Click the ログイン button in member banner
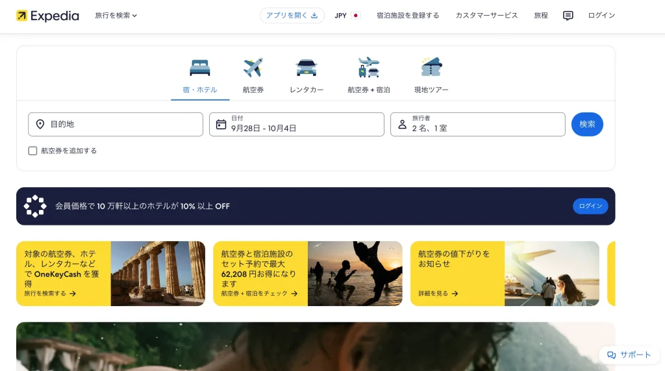The height and width of the screenshot is (371, 665). click(590, 206)
